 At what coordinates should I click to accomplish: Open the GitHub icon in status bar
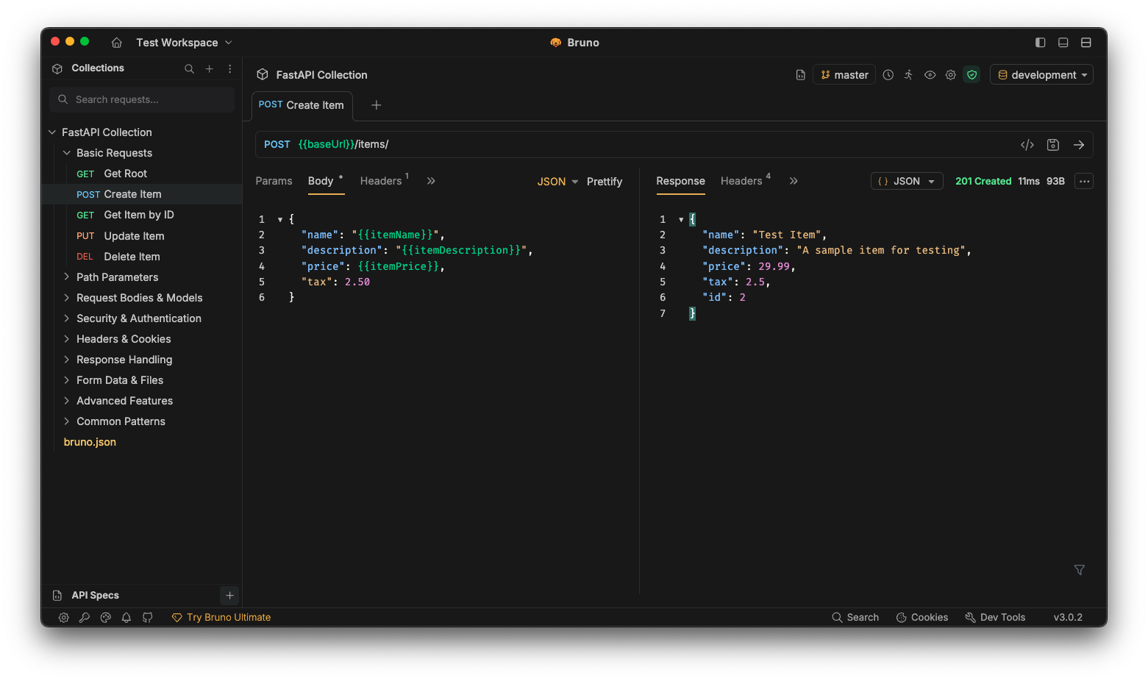tap(148, 618)
